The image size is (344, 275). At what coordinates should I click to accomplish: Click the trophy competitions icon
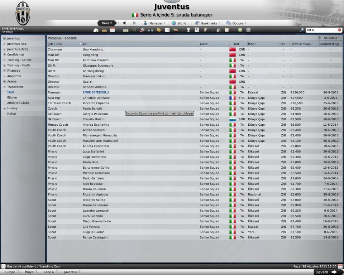click(x=188, y=30)
